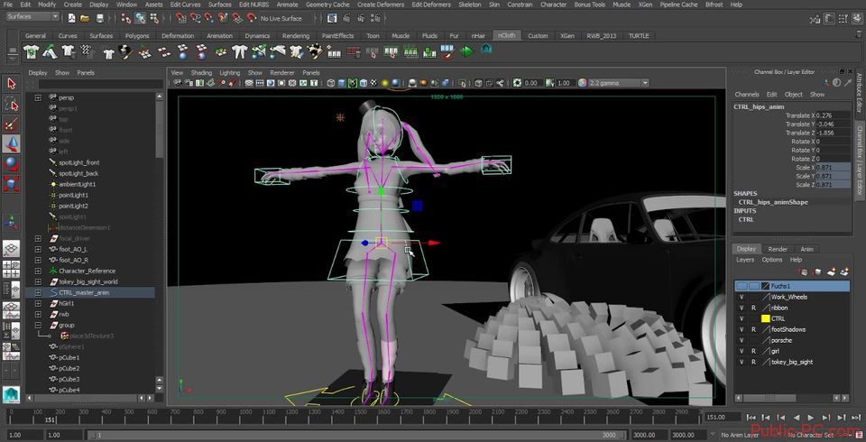Click the single perspective layout icon
866x442 pixels.
tap(12, 249)
